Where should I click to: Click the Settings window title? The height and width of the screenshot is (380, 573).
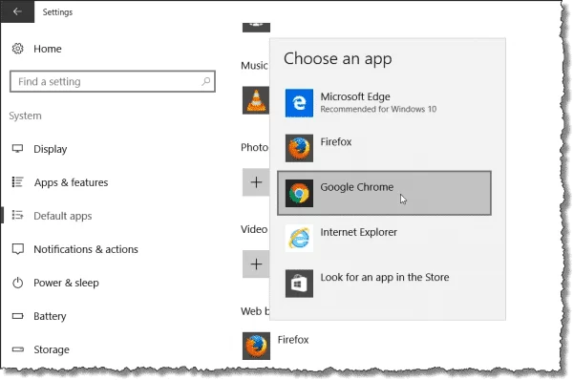pyautogui.click(x=57, y=12)
